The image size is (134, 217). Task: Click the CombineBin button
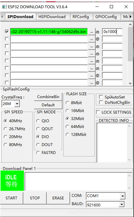click(x=48, y=97)
